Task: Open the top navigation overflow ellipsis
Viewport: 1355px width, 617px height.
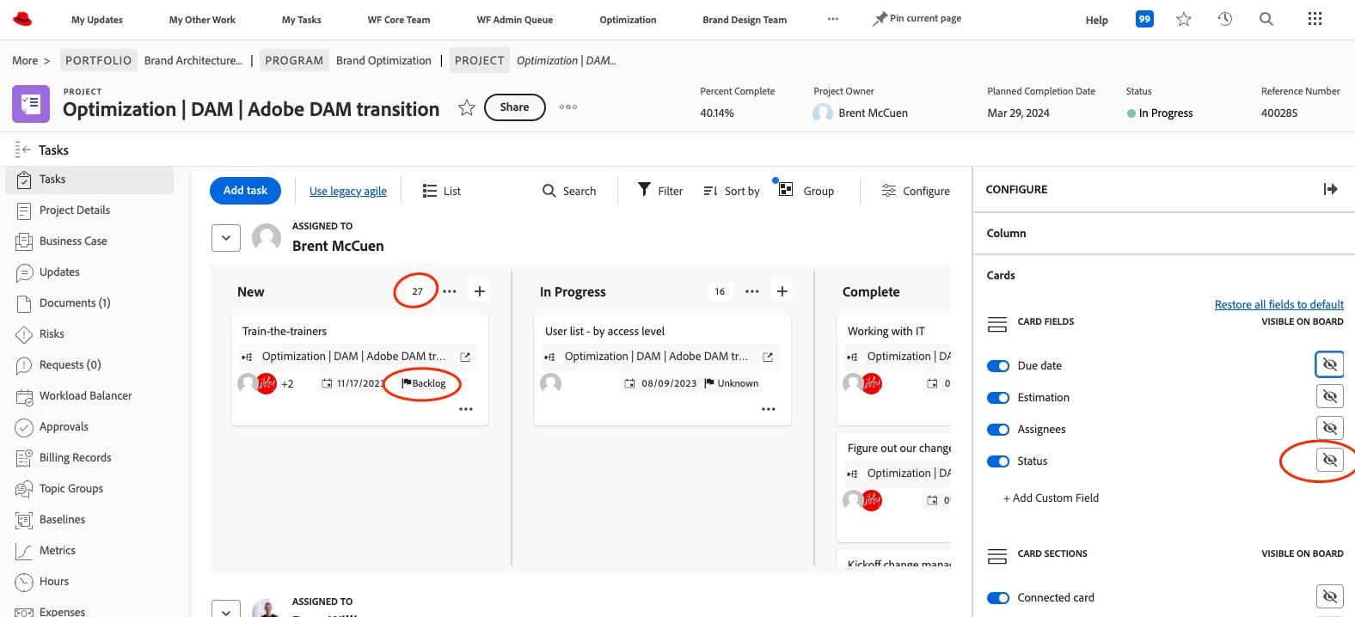Action: (833, 19)
